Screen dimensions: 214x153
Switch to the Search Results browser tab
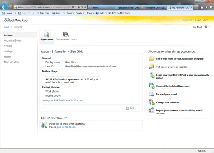[128, 7]
